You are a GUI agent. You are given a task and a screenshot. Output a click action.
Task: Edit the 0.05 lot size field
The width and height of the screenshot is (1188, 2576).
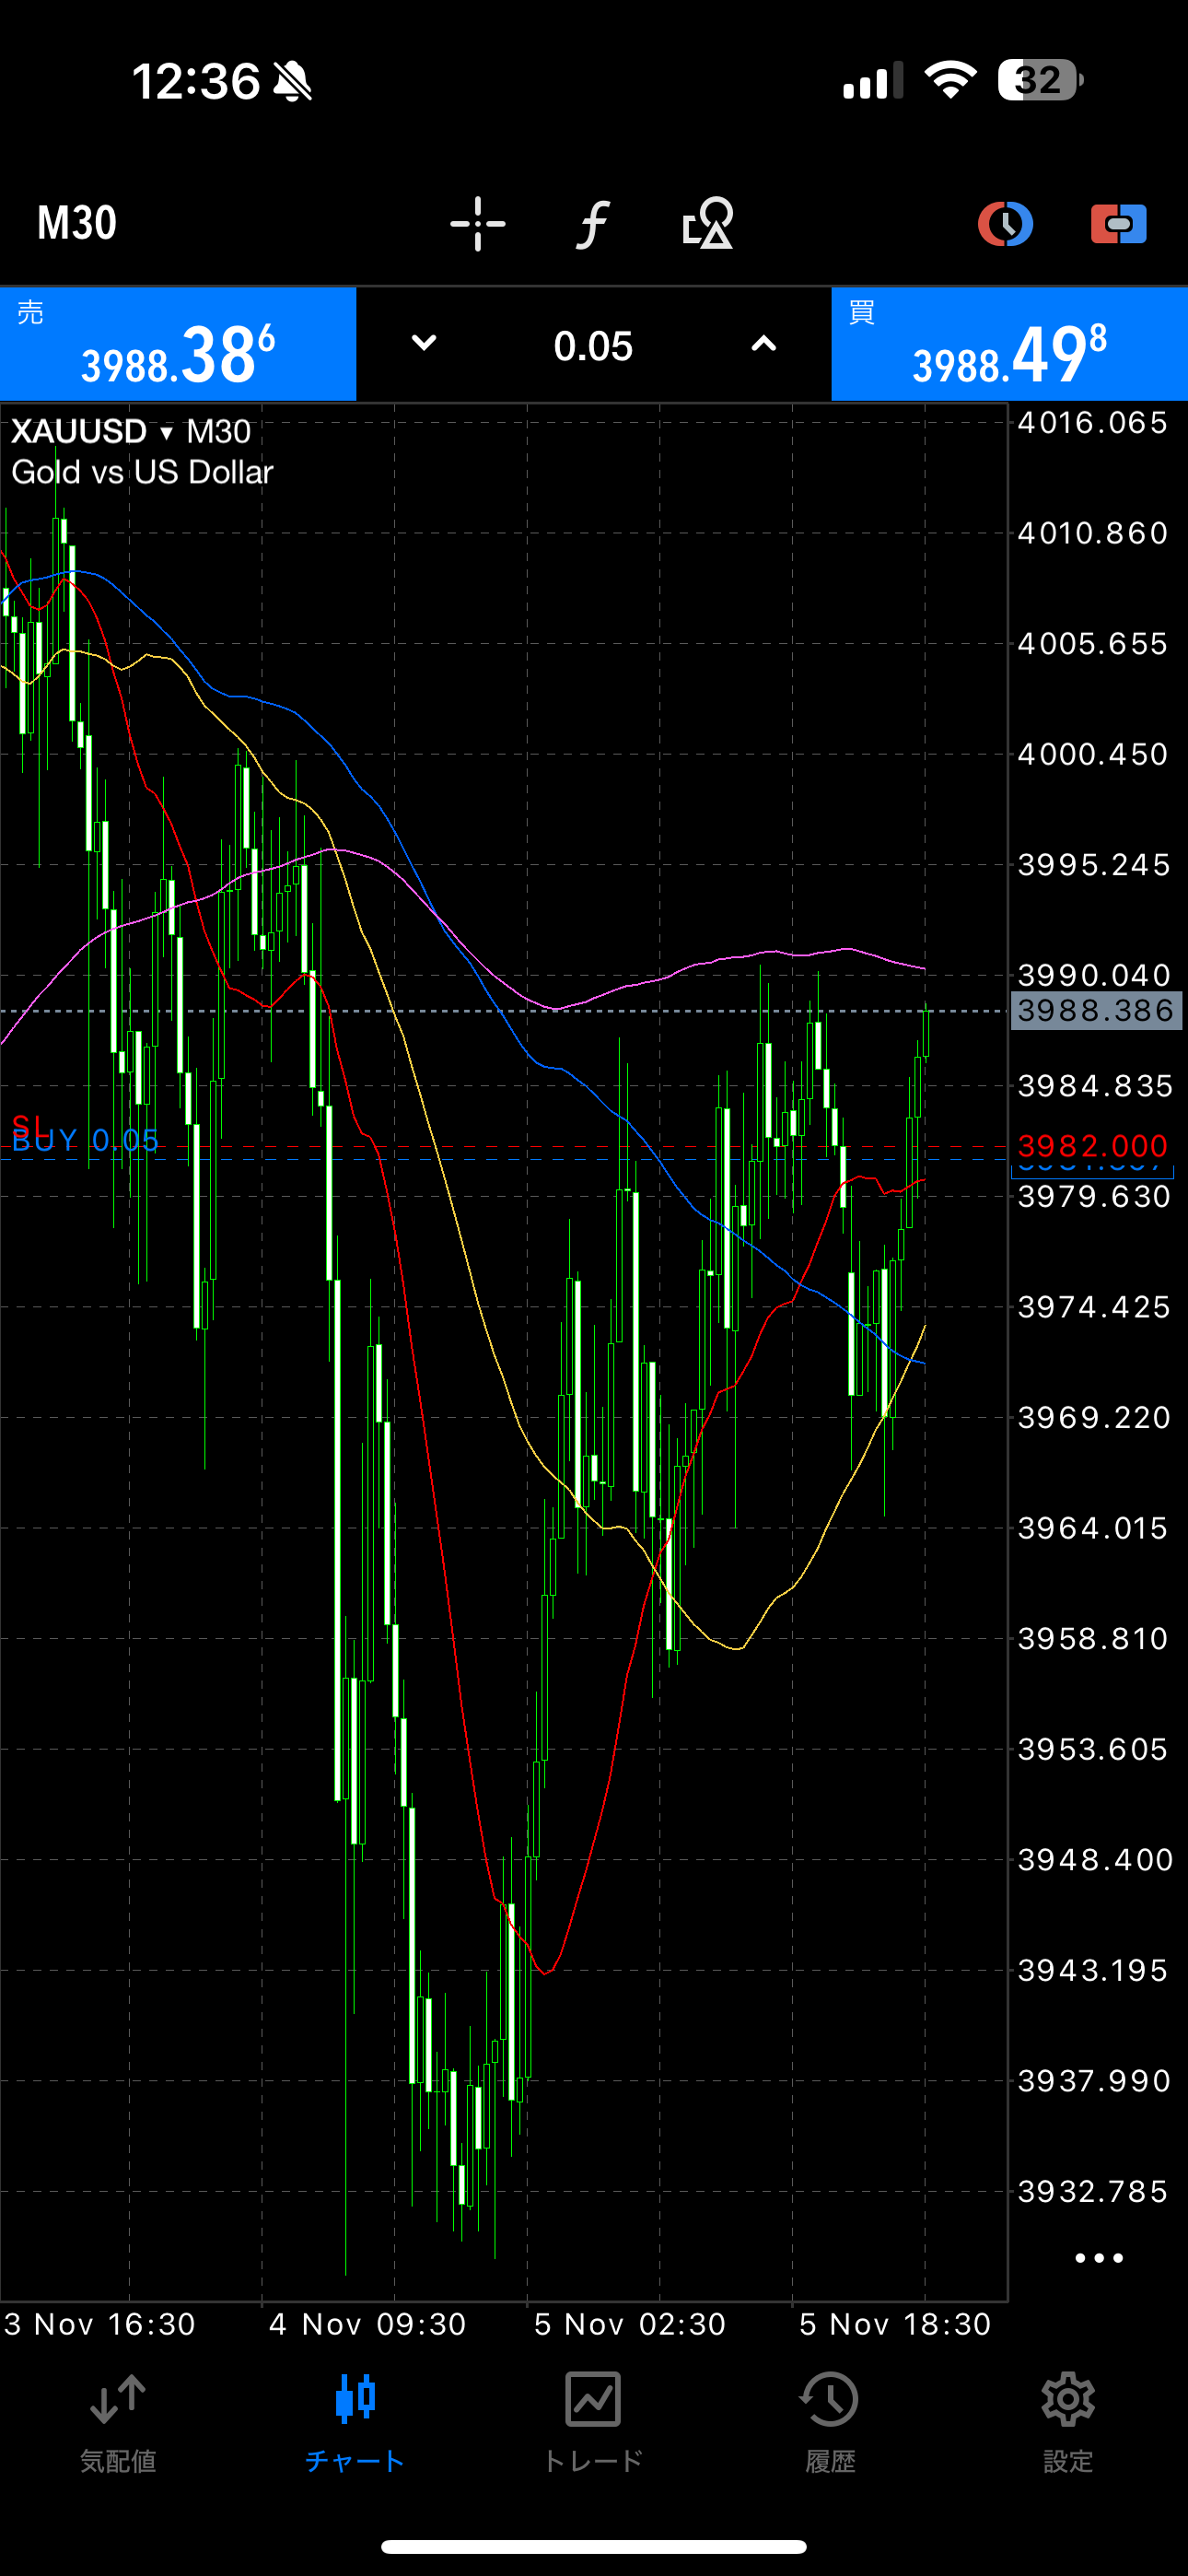(593, 346)
